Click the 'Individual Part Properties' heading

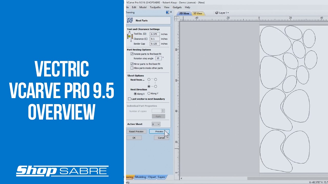[142, 106]
